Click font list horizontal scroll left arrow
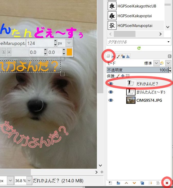173x188 pixels. pos(111,34)
